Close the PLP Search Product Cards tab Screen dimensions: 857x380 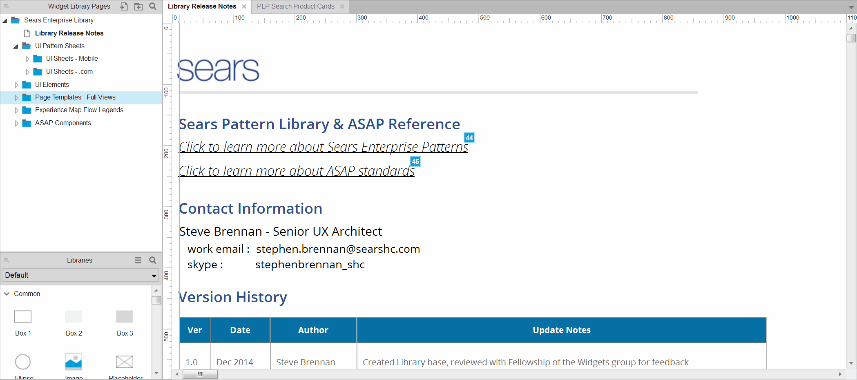pos(342,7)
